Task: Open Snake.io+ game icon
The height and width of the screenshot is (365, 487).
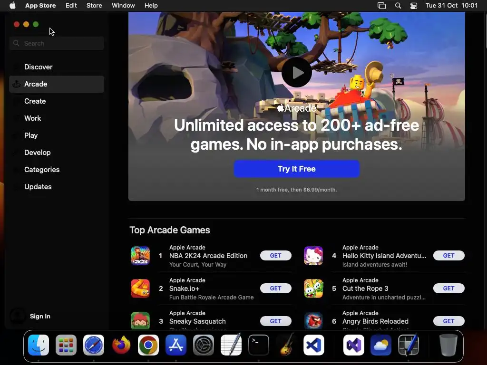Action: coord(140,288)
